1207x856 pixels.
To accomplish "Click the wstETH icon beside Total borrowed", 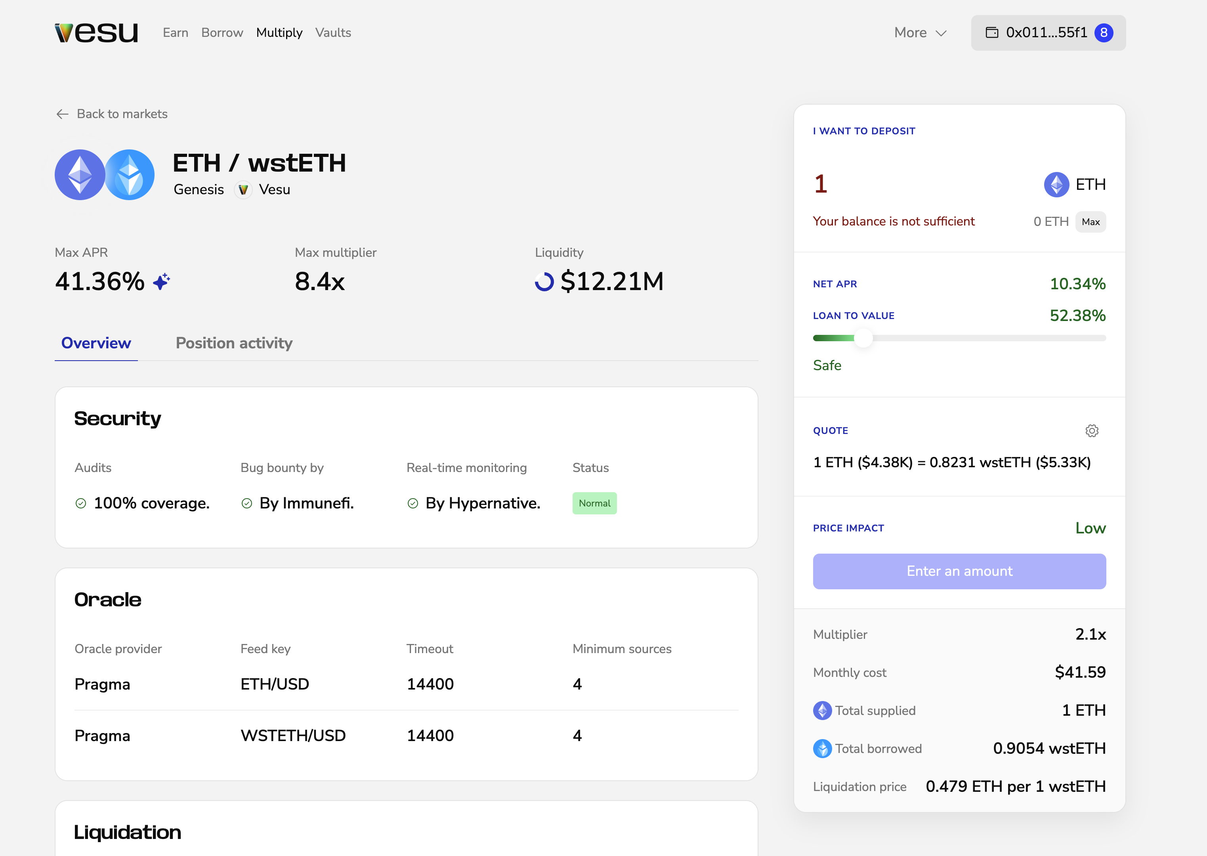I will [822, 749].
